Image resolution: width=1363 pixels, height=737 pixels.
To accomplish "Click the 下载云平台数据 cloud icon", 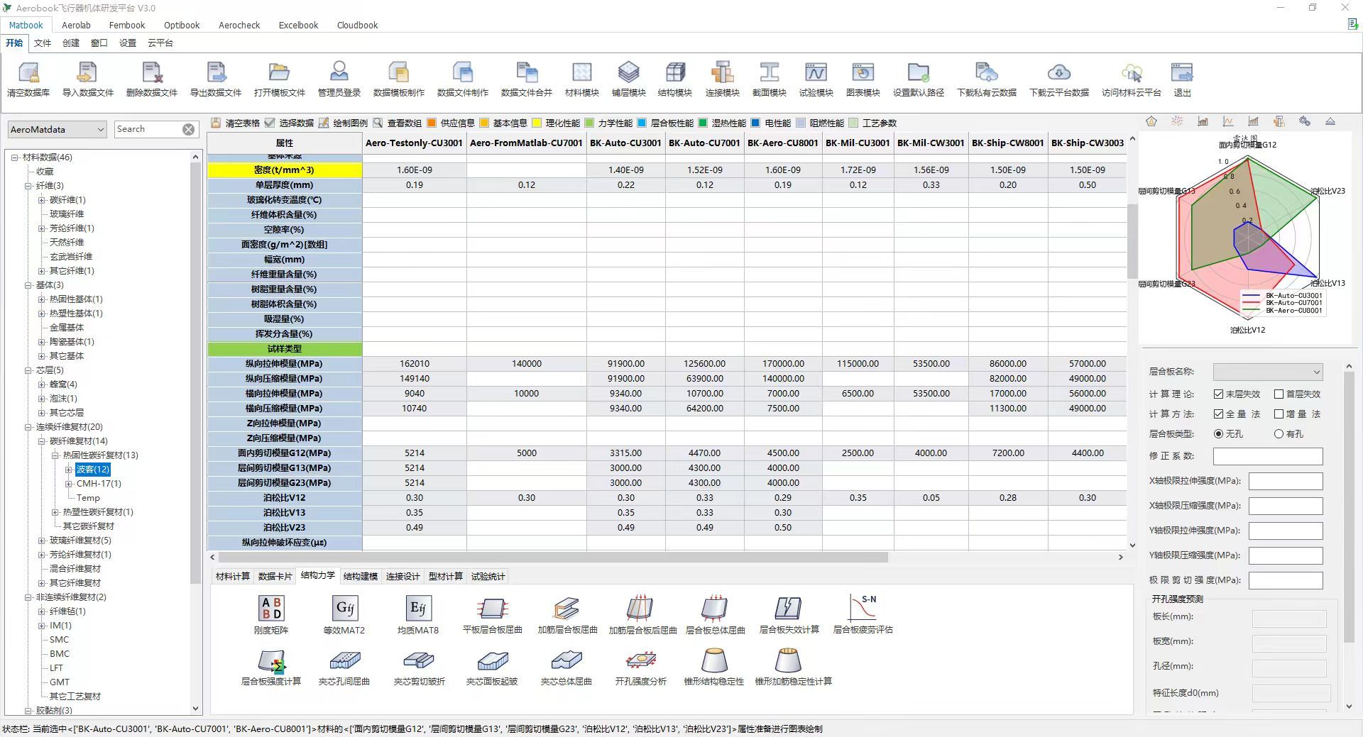I will tap(1058, 73).
